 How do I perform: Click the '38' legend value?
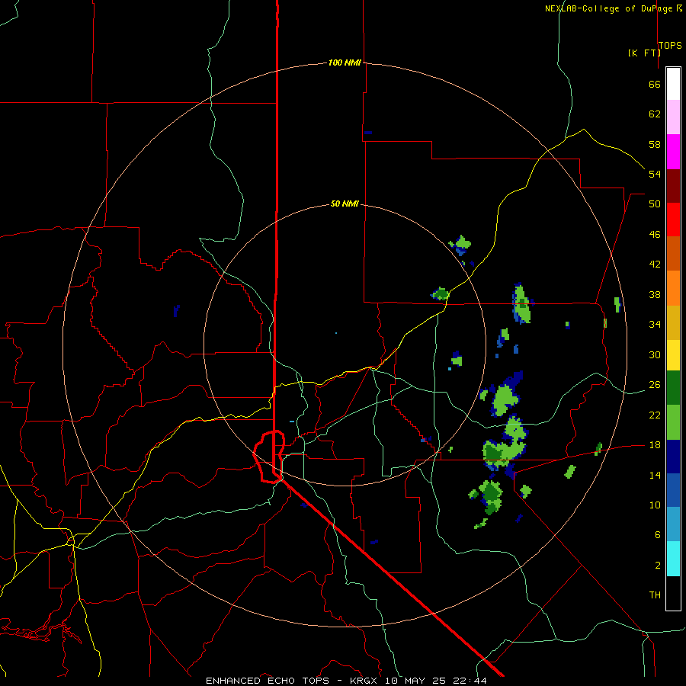click(655, 294)
